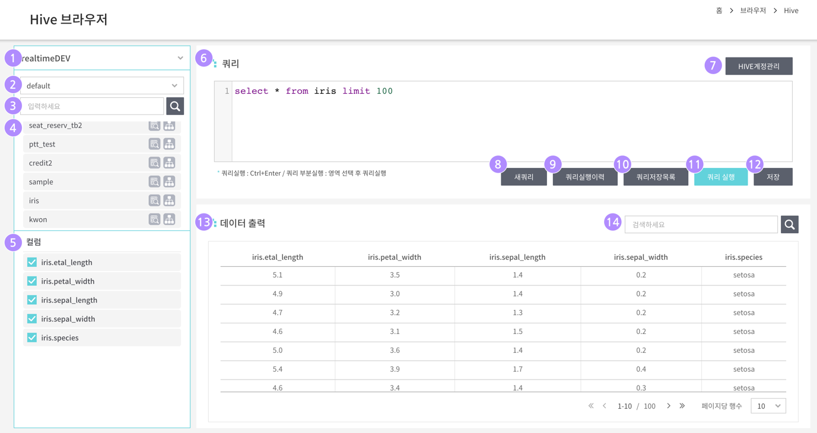Screen dimensions: 817x433
Task: Click the iris.petal_width table column header
Action: (x=395, y=257)
